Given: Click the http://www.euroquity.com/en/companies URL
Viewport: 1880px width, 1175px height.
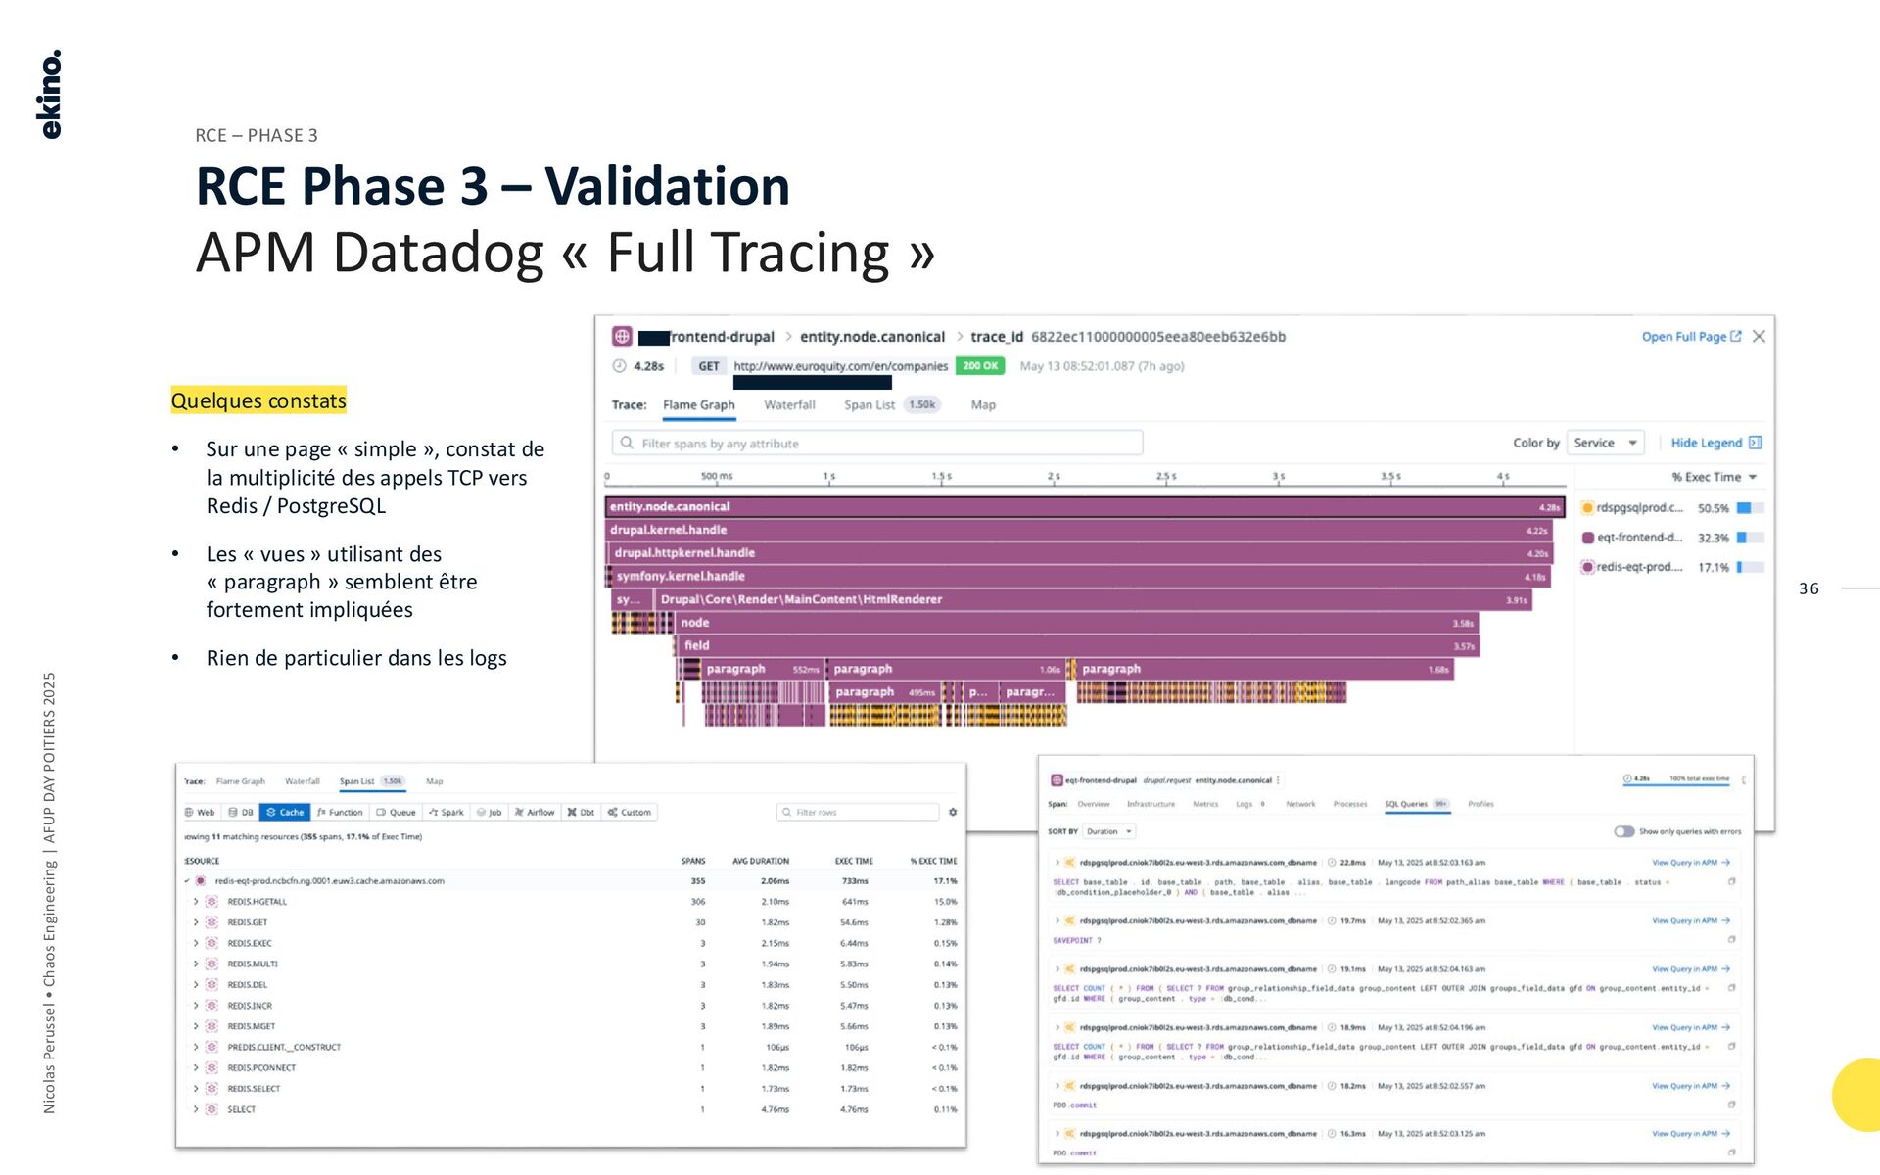Looking at the screenshot, I should 840,366.
